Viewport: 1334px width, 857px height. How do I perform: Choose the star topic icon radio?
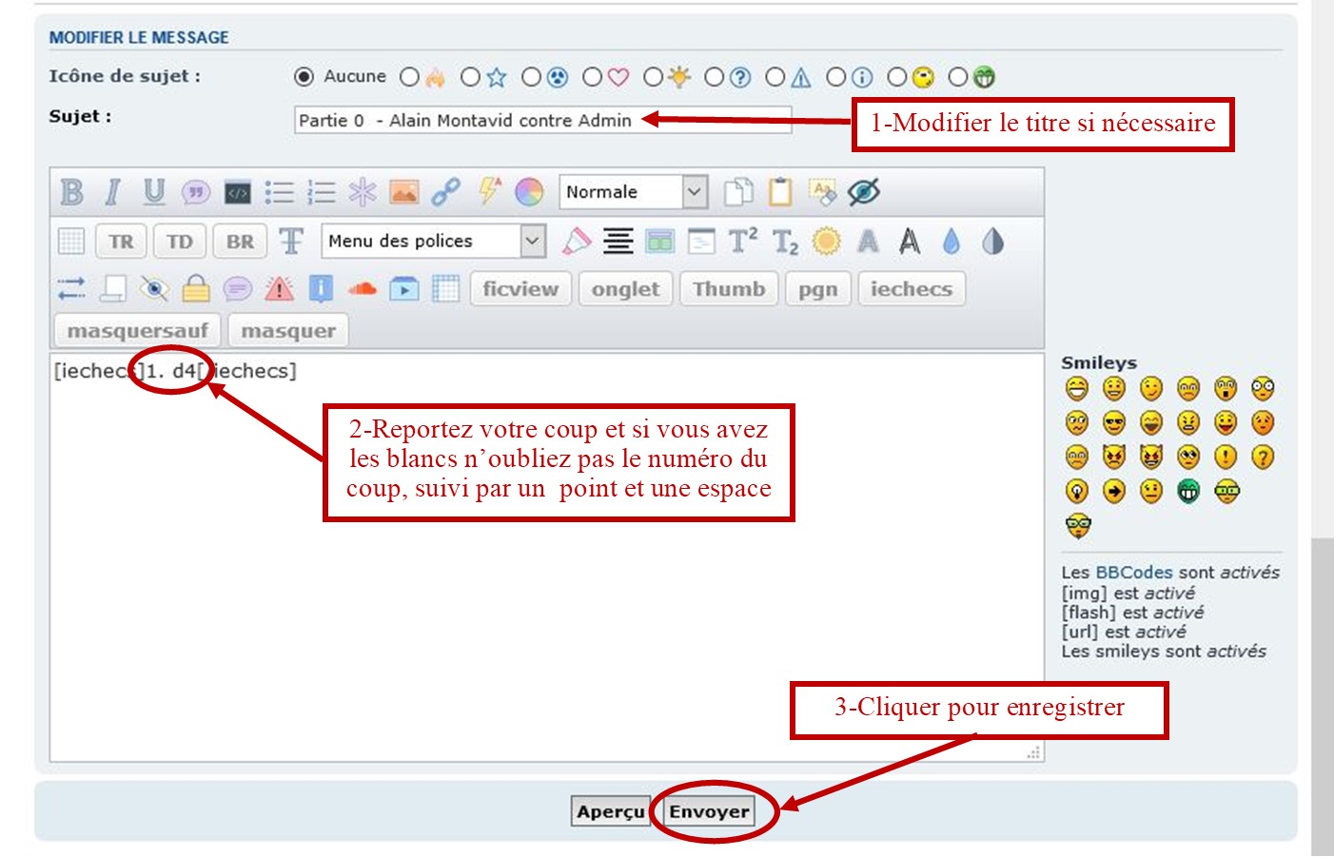point(470,77)
